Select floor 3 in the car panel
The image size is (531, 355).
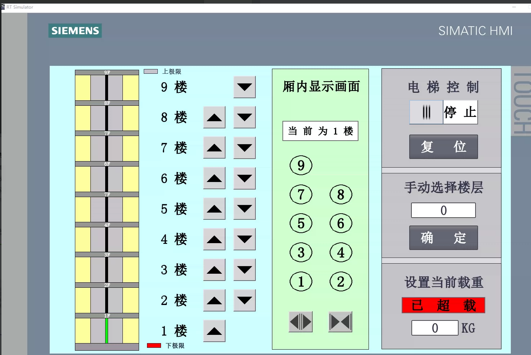point(301,252)
